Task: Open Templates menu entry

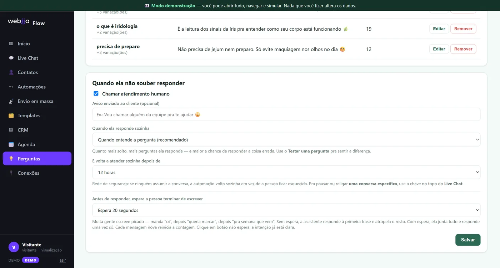Action: (37, 115)
